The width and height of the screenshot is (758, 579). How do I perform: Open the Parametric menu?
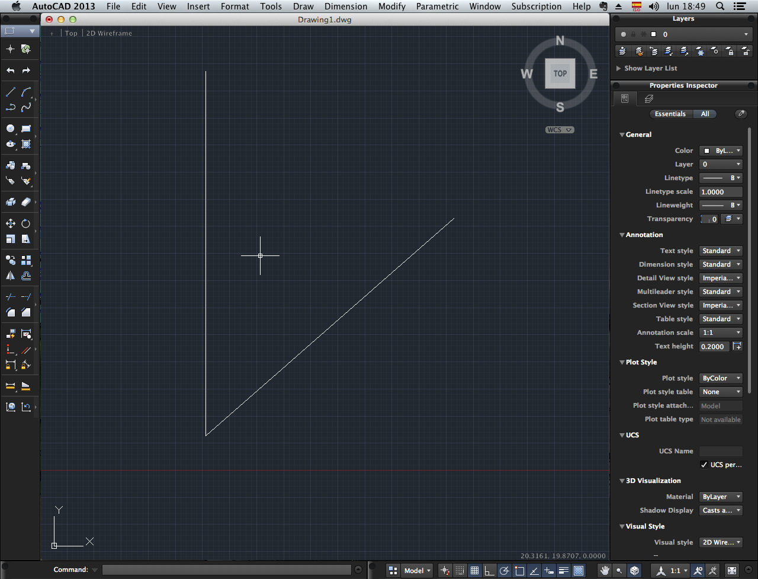pos(438,7)
